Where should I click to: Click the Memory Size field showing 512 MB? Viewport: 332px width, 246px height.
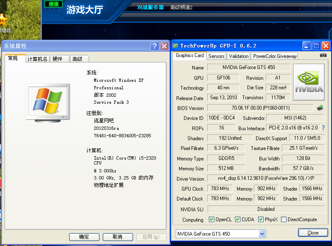226,168
